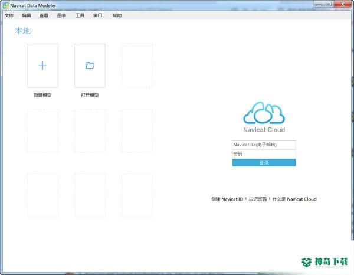This screenshot has height=275, width=354.
Task: Open the 查看 (View) menu
Action: (x=44, y=15)
